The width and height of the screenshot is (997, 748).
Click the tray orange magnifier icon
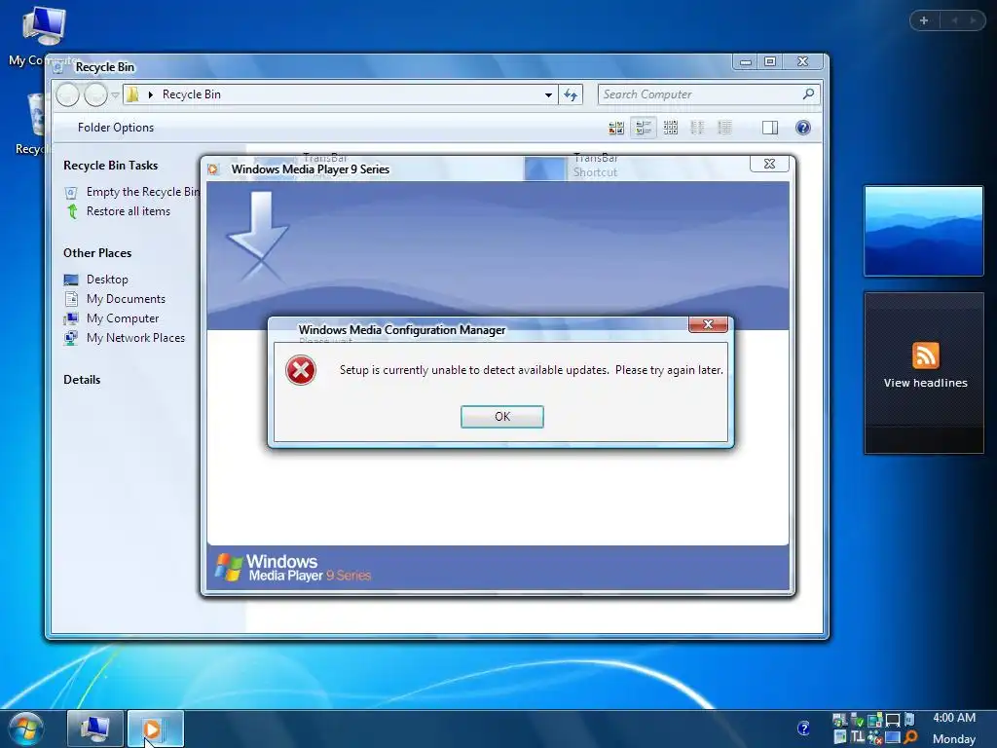coord(910,737)
